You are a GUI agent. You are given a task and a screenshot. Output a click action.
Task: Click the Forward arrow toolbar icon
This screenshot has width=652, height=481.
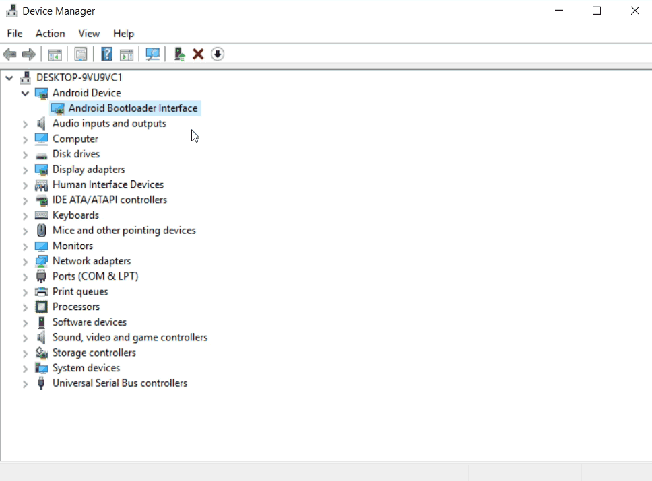click(29, 54)
